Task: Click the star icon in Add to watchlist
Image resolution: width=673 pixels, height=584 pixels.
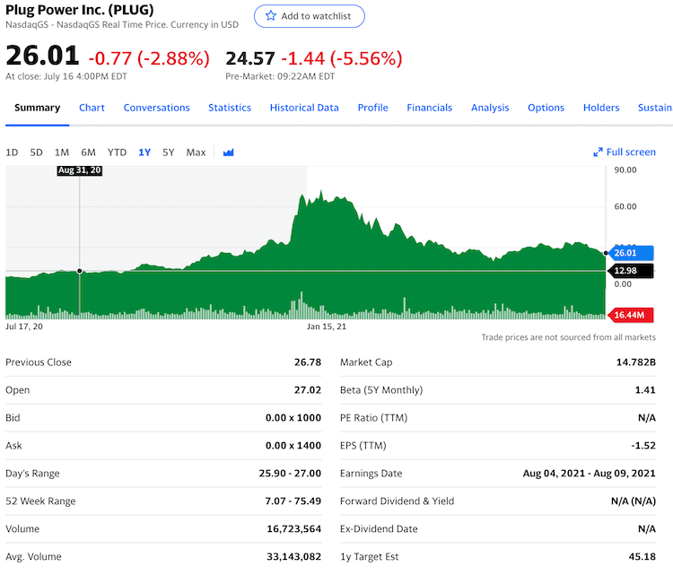Action: click(271, 16)
